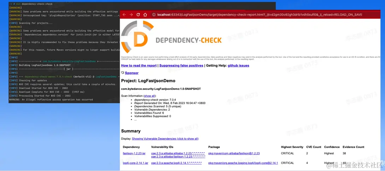Sort by the Confidence column header
This screenshot has height=171, width=385.
click(332, 147)
